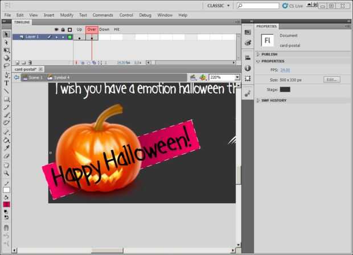The height and width of the screenshot is (255, 353).
Task: Open the Edit Symbols dropdown
Action: [x=203, y=77]
